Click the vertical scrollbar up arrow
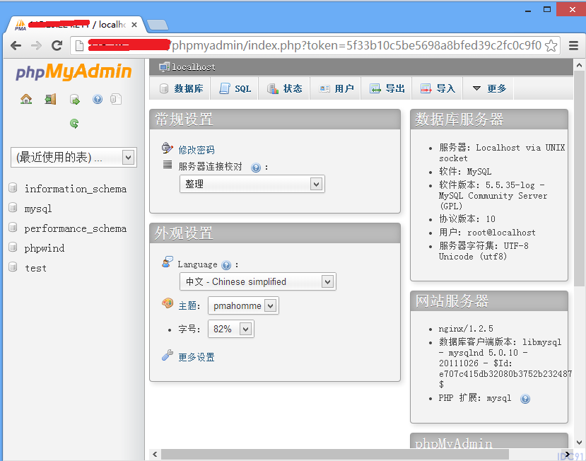Viewport: 586px width, 461px height. [x=579, y=65]
